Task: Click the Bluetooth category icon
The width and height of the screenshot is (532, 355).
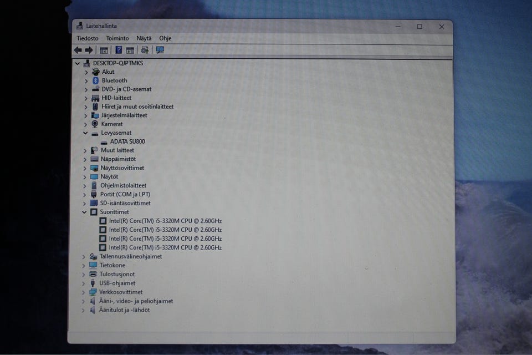Action: (x=96, y=80)
